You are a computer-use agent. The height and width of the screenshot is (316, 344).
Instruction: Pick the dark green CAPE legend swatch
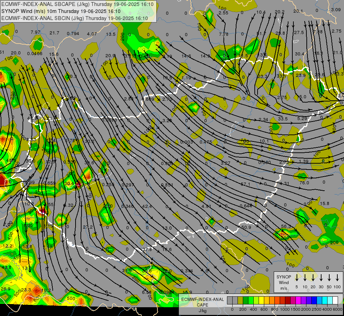coord(246,301)
